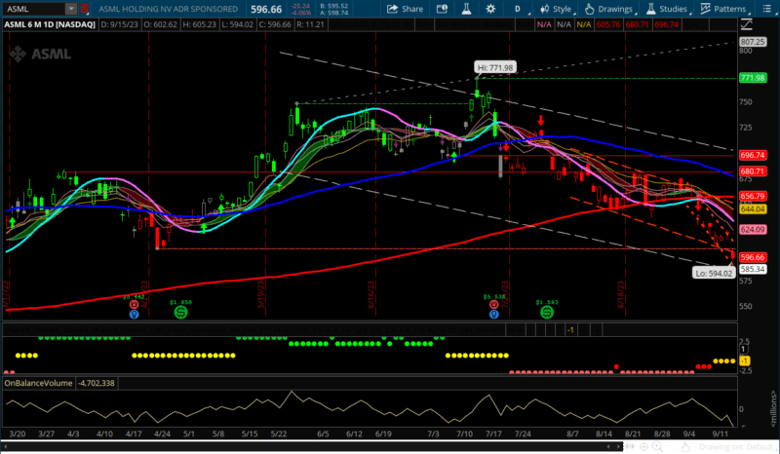Click the OnBalanceVolume value -4,702,338
This screenshot has width=780, height=454.
click(97, 383)
